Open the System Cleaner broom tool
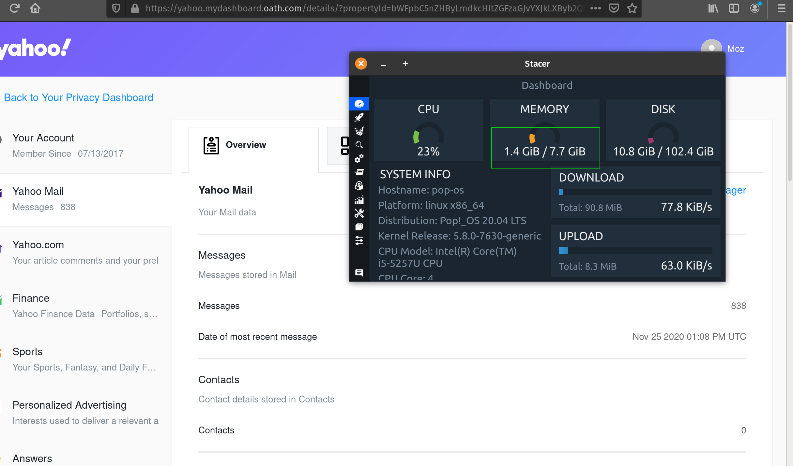This screenshot has height=466, width=793. coord(359,131)
